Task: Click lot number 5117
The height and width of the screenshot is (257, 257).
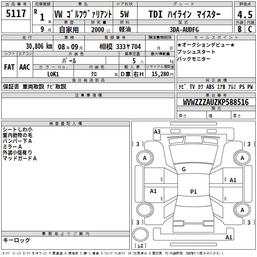Action: click(16, 13)
